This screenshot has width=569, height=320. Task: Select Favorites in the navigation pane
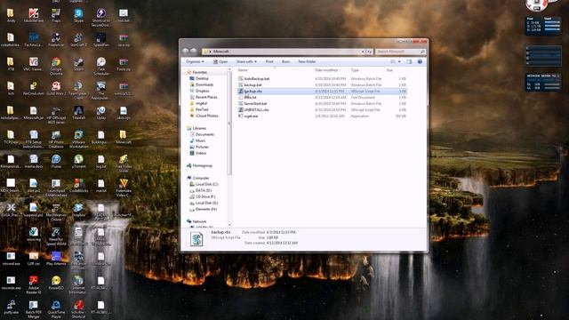coord(199,72)
